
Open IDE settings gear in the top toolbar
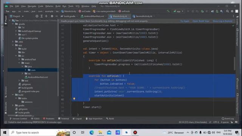(232, 11)
